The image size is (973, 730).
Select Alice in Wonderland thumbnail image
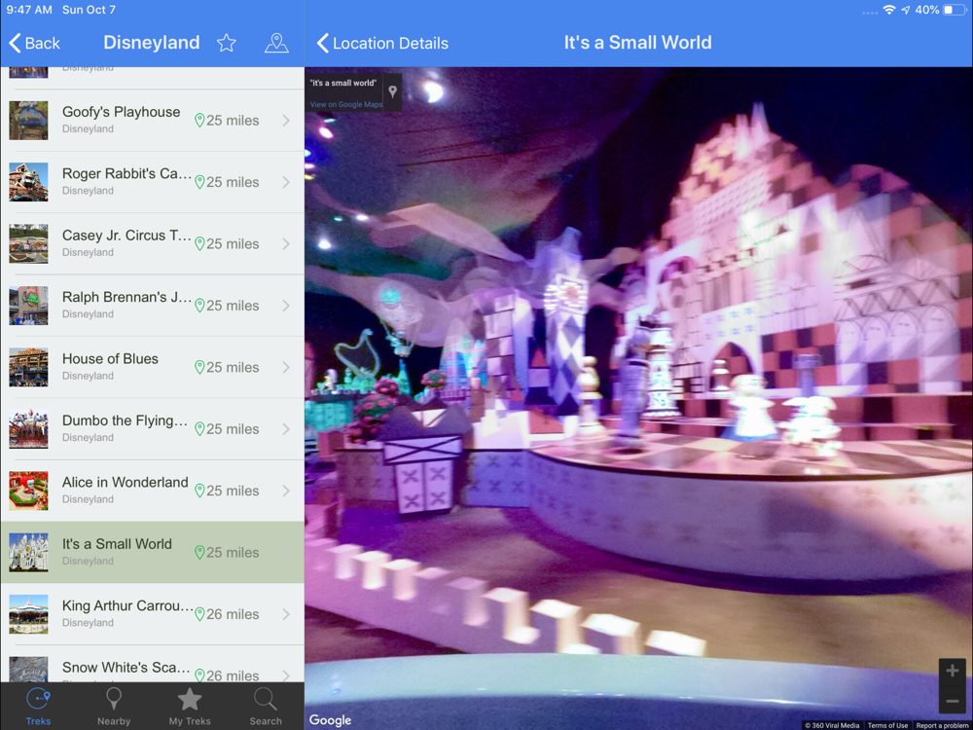28,491
